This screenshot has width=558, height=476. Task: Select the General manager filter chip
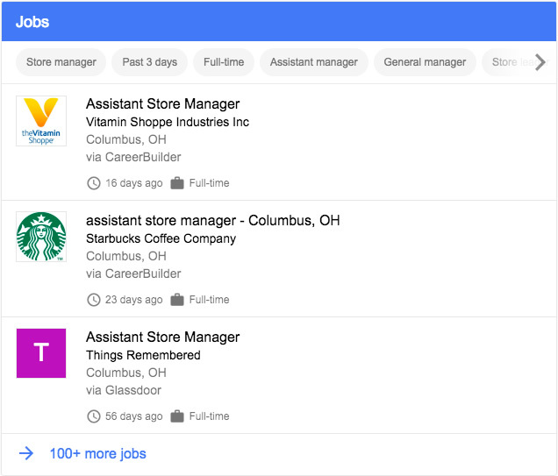tap(425, 62)
